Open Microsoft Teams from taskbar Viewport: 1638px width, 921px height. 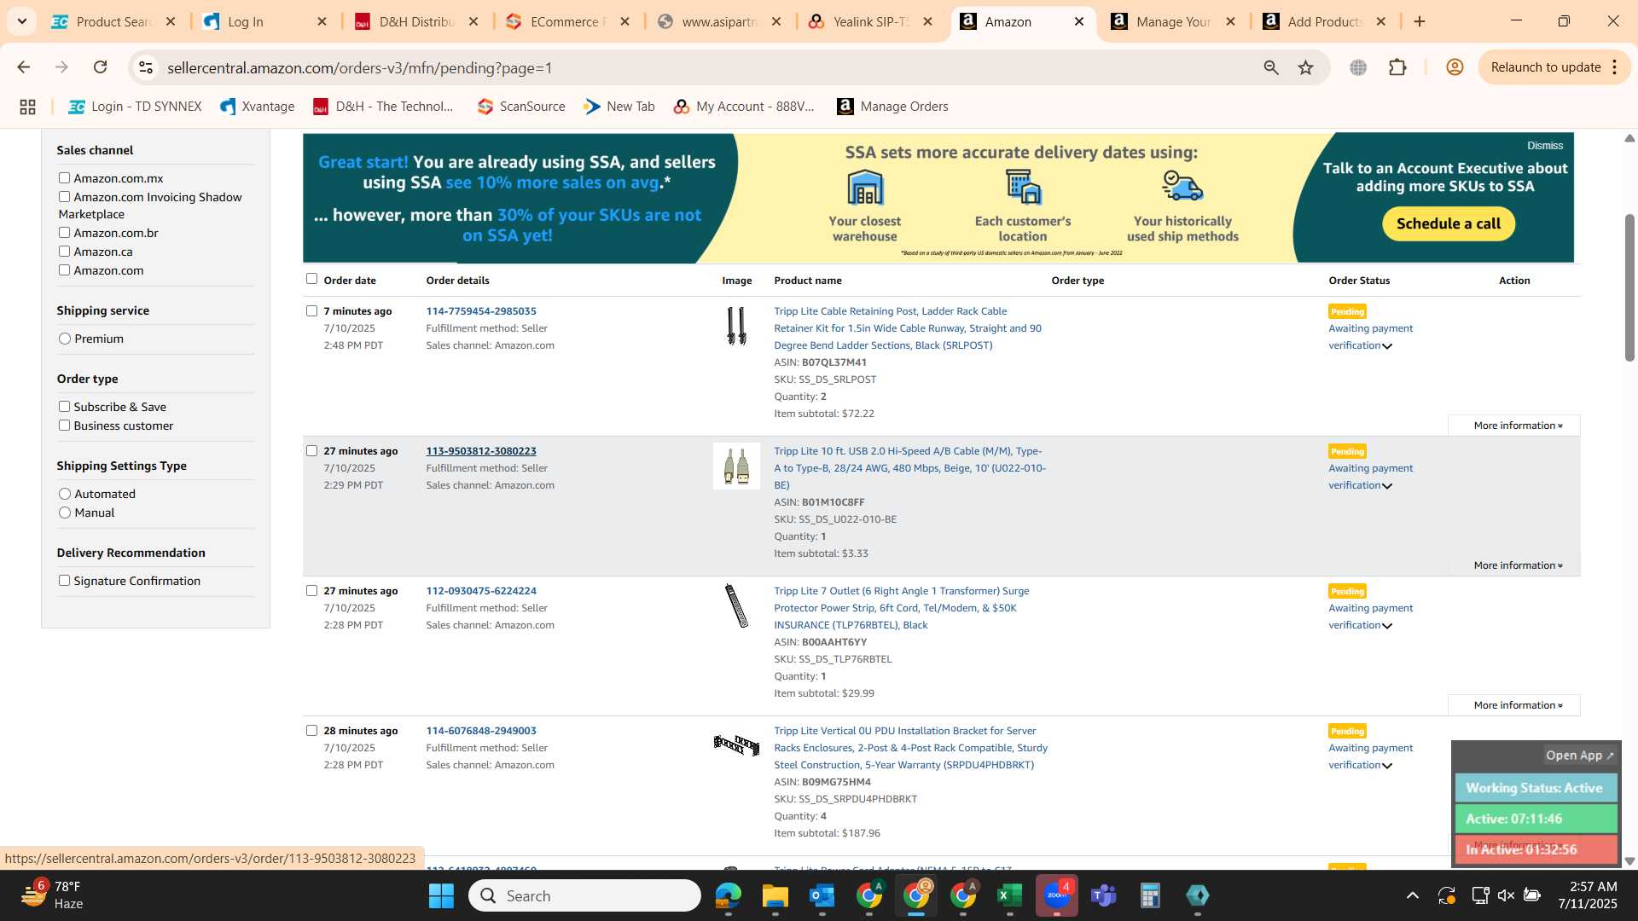click(1104, 895)
